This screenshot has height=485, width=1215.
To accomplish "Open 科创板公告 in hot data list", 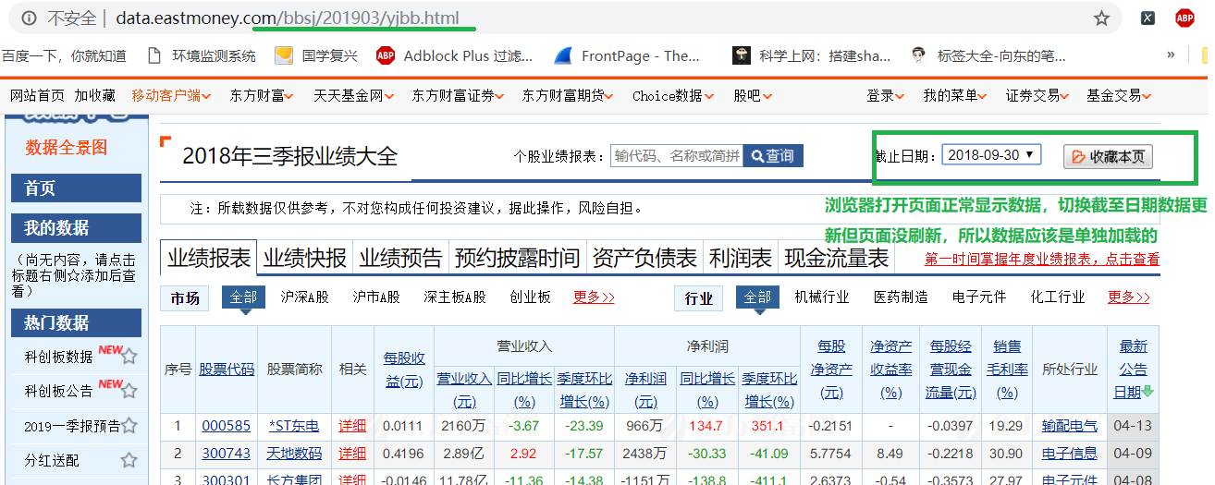I will click(x=59, y=391).
